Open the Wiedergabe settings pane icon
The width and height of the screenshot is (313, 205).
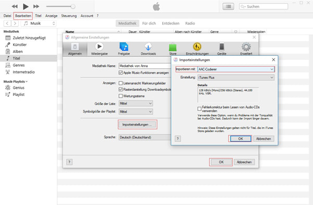pos(99,49)
